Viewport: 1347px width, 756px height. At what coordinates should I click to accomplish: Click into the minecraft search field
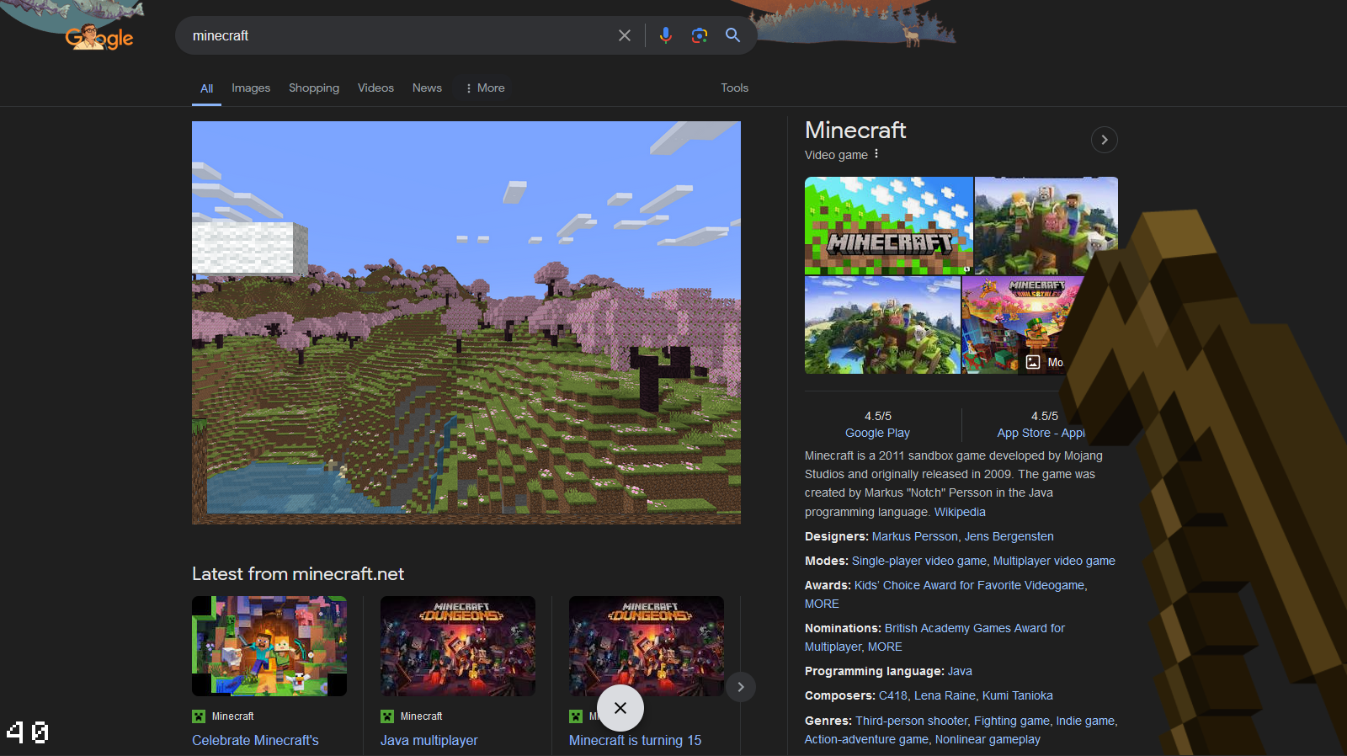[x=396, y=35]
